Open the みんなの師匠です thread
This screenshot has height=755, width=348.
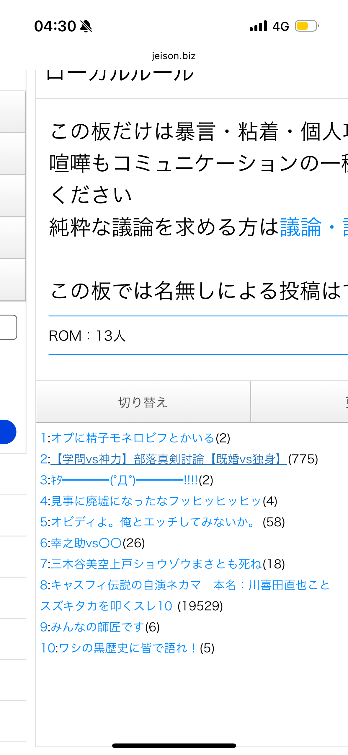point(97,627)
